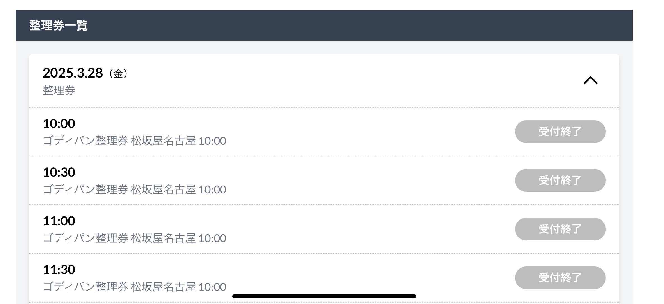Tap the 受付終了 button beside 11:30
Screen dimensions: 664x304
560,278
